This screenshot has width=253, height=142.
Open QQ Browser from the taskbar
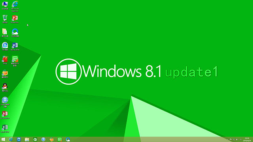point(68,139)
